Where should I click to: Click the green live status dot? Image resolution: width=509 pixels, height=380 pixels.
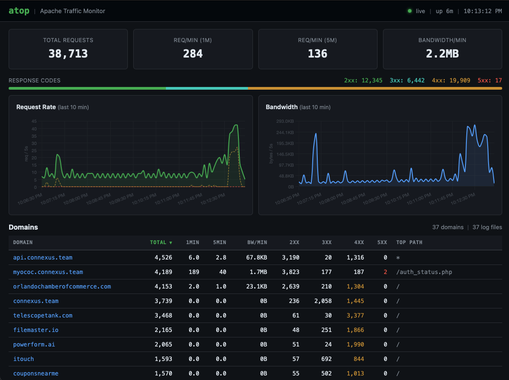coord(409,11)
